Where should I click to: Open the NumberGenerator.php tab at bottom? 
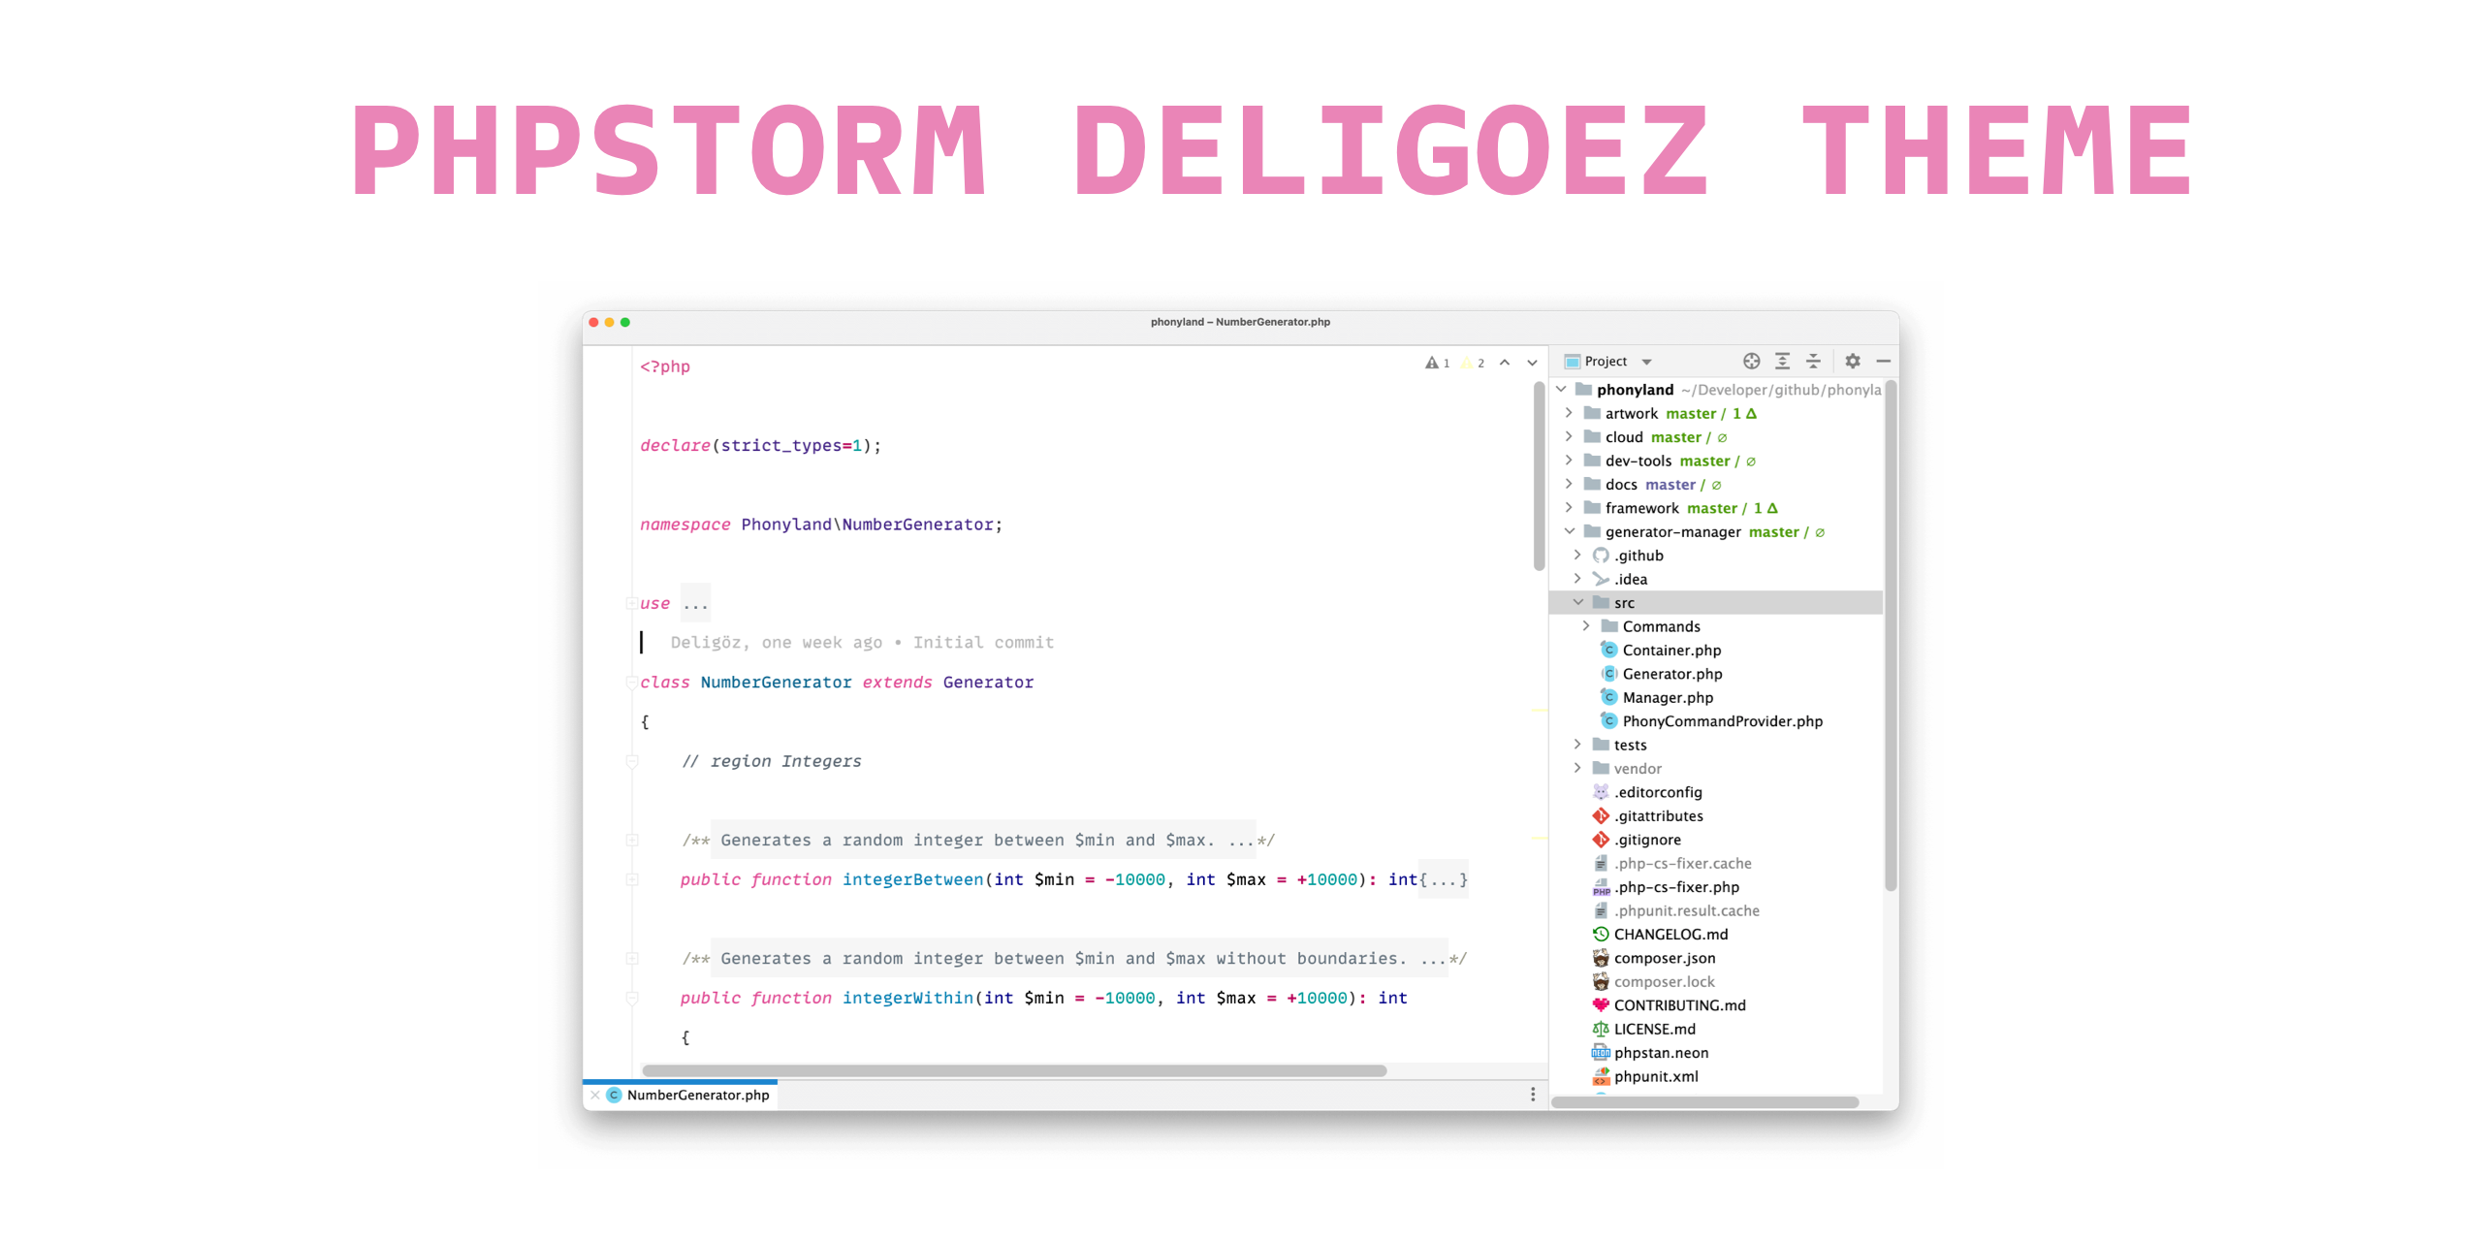pos(705,1096)
